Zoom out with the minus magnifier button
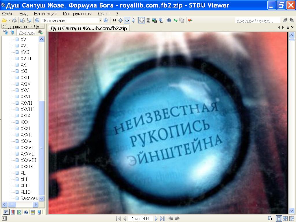Image resolution: width=296 pixels, height=222 pixels. coord(37,21)
